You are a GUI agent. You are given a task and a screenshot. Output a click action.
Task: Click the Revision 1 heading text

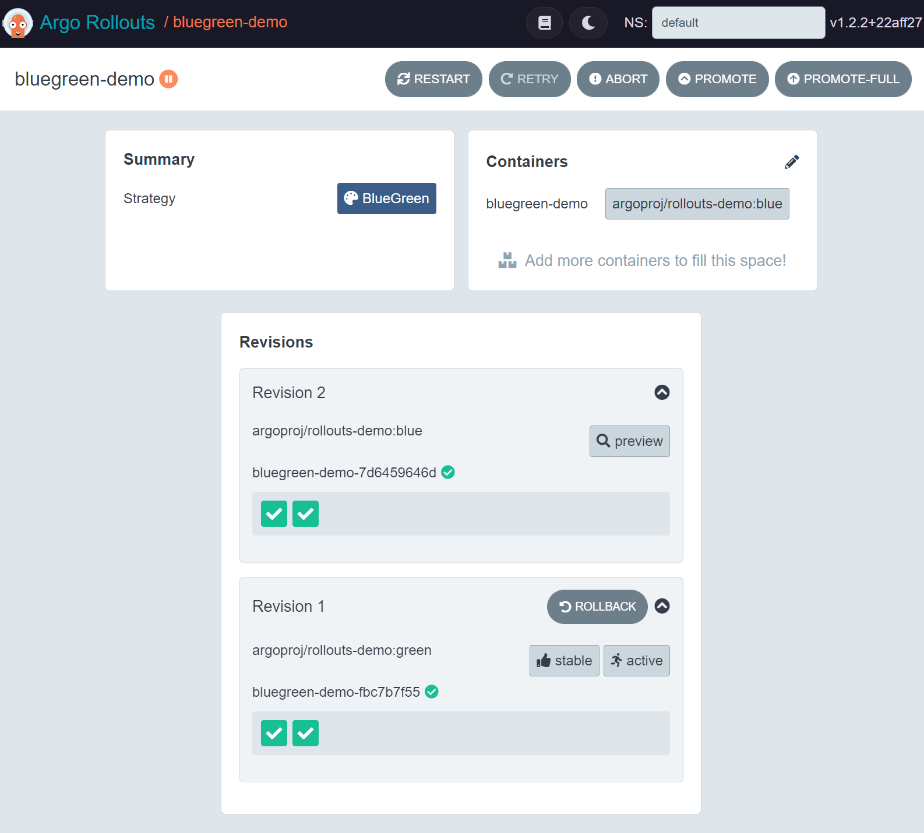tap(288, 607)
